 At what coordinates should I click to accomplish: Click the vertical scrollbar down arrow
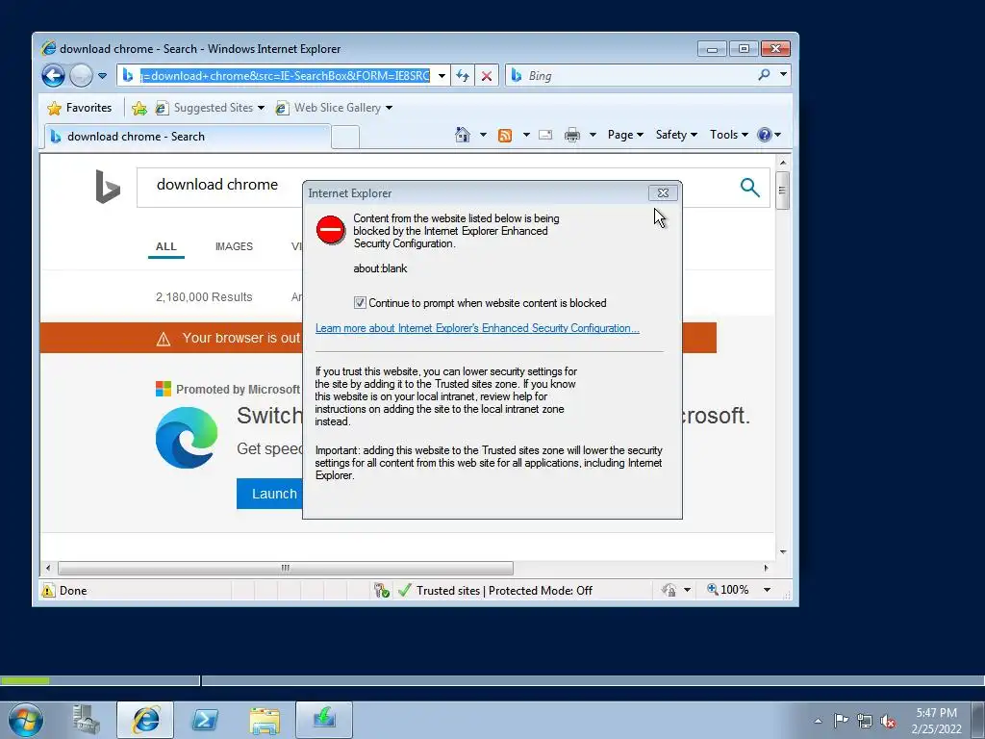pyautogui.click(x=783, y=551)
